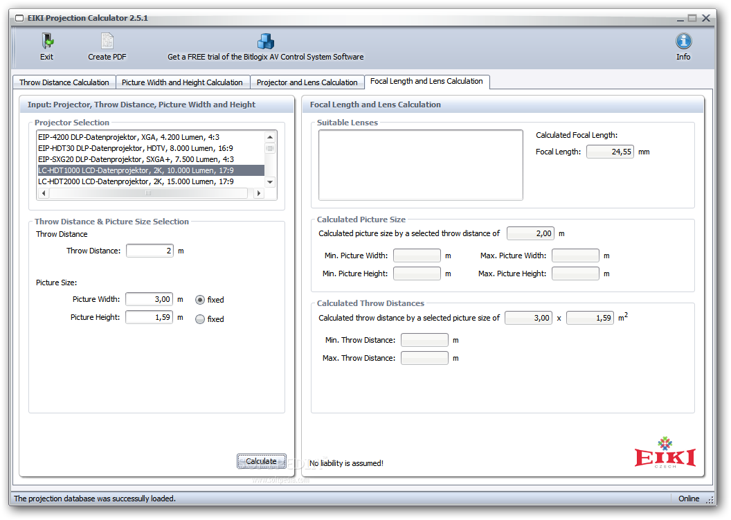Click projector list scroll right arrow
The height and width of the screenshot is (520, 731).
click(259, 193)
